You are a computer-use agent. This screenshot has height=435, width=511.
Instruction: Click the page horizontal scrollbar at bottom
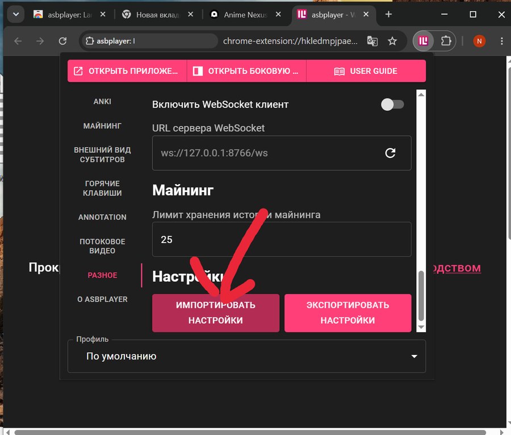[250, 432]
